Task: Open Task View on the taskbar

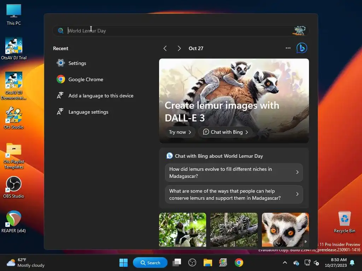Action: [x=177, y=263]
